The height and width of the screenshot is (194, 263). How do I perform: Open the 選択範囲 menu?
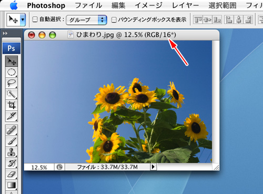(x=222, y=6)
